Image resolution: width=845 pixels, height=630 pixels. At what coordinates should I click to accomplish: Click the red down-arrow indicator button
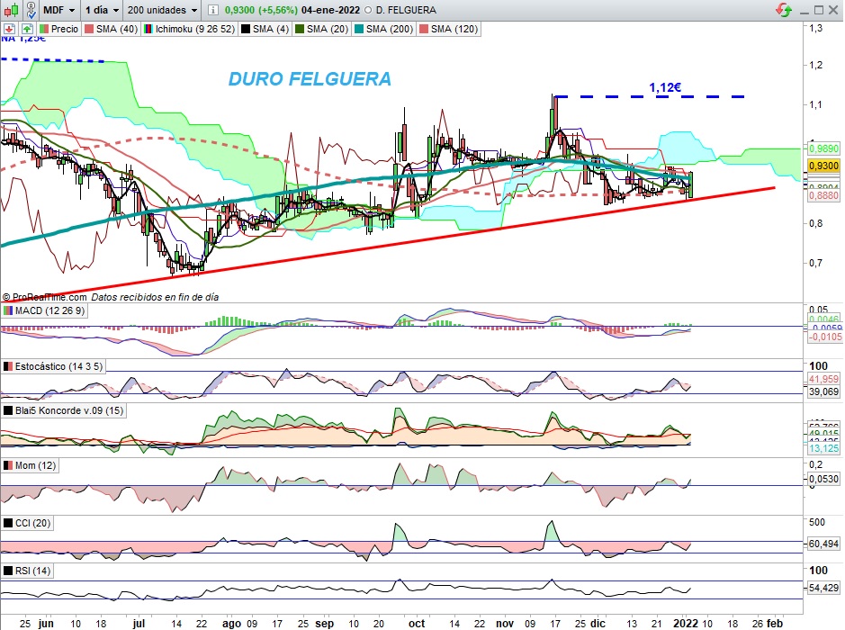pos(10,29)
